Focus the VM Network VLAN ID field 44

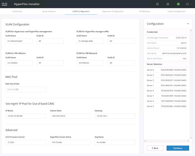pyautogui.click(x=121, y=63)
